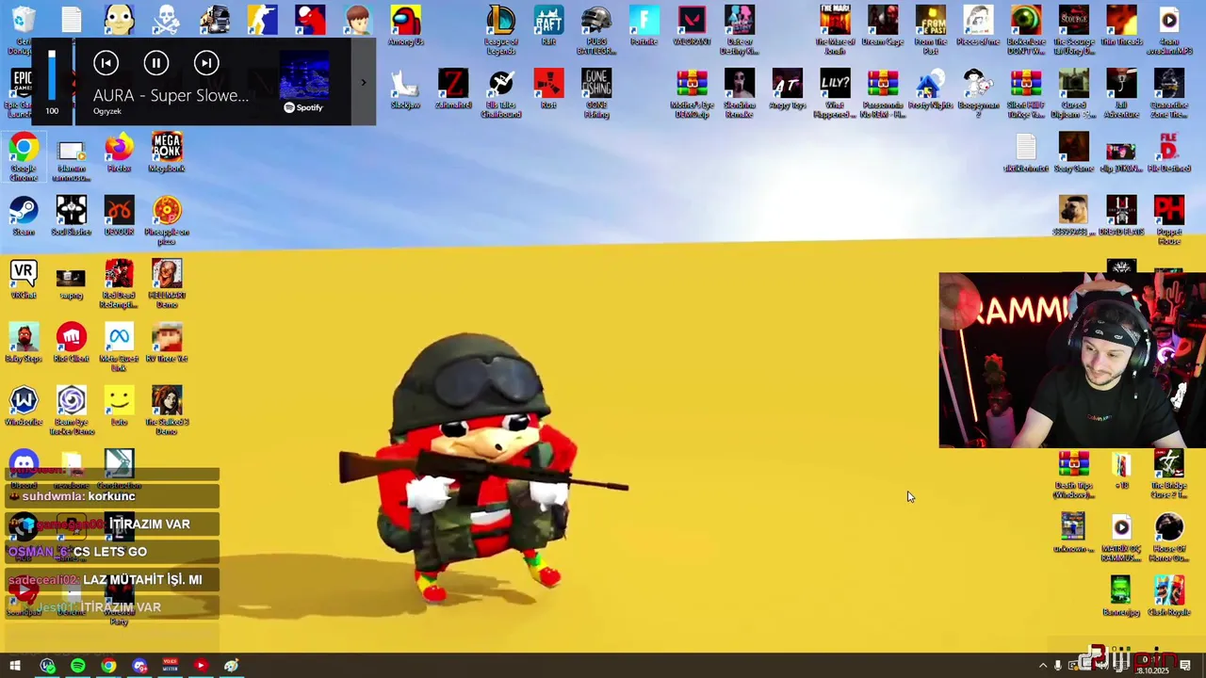Open From the Past desktop icon

[930, 30]
